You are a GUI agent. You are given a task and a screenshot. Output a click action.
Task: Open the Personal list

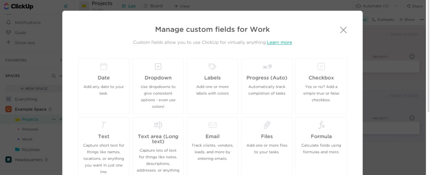point(30,129)
